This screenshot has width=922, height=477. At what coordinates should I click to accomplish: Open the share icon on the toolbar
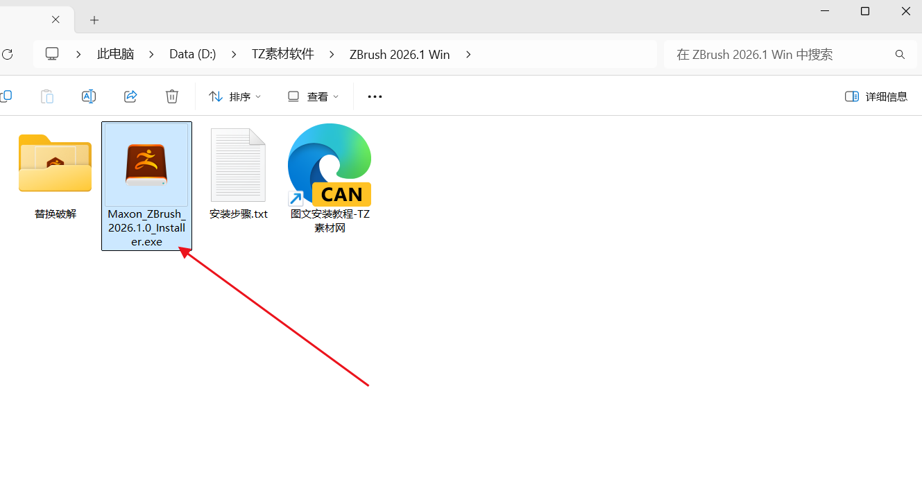click(x=130, y=96)
